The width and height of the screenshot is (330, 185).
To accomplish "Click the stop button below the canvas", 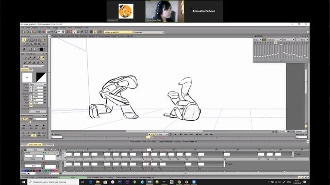I will click(180, 134).
